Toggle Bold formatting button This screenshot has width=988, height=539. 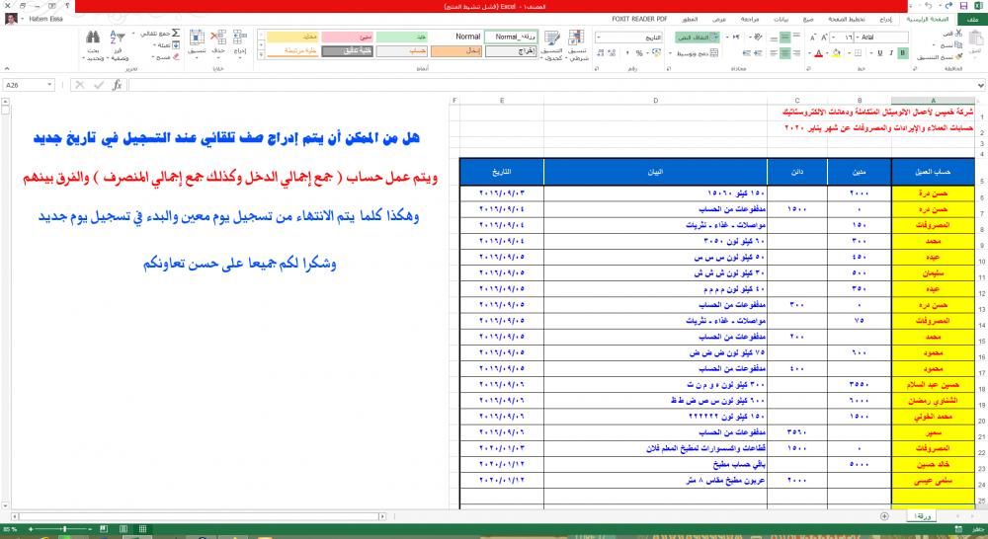(903, 53)
